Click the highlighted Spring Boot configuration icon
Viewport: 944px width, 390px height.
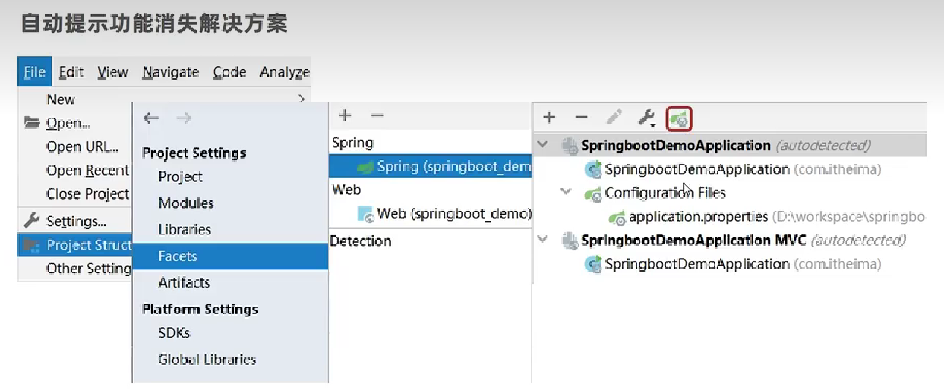pyautogui.click(x=680, y=118)
